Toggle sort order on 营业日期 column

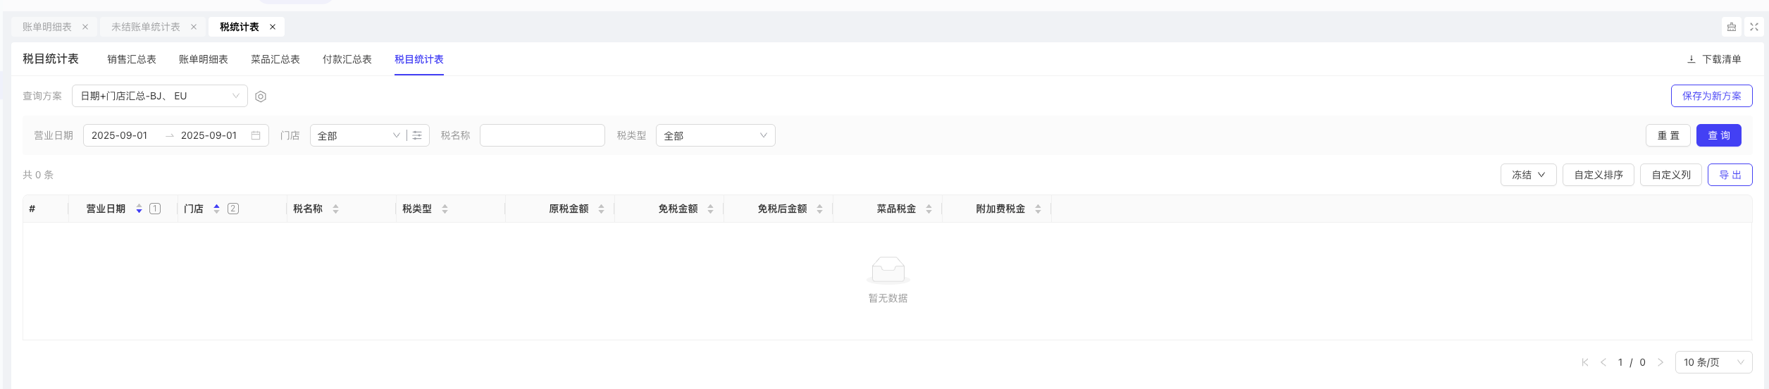[139, 209]
